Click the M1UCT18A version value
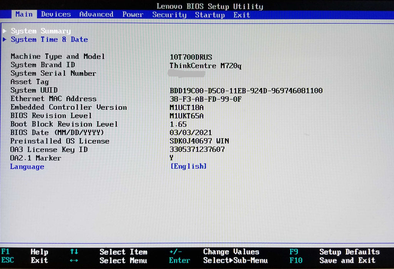The image size is (394, 269). point(187,108)
